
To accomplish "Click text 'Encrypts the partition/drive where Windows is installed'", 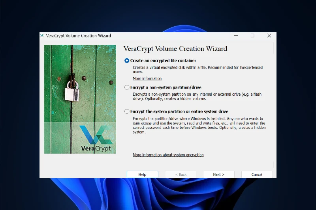I will click(179, 119).
